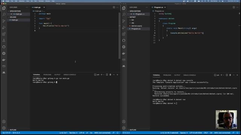
Task: Open Run and Debug in left window
Action: (x=4, y=27)
